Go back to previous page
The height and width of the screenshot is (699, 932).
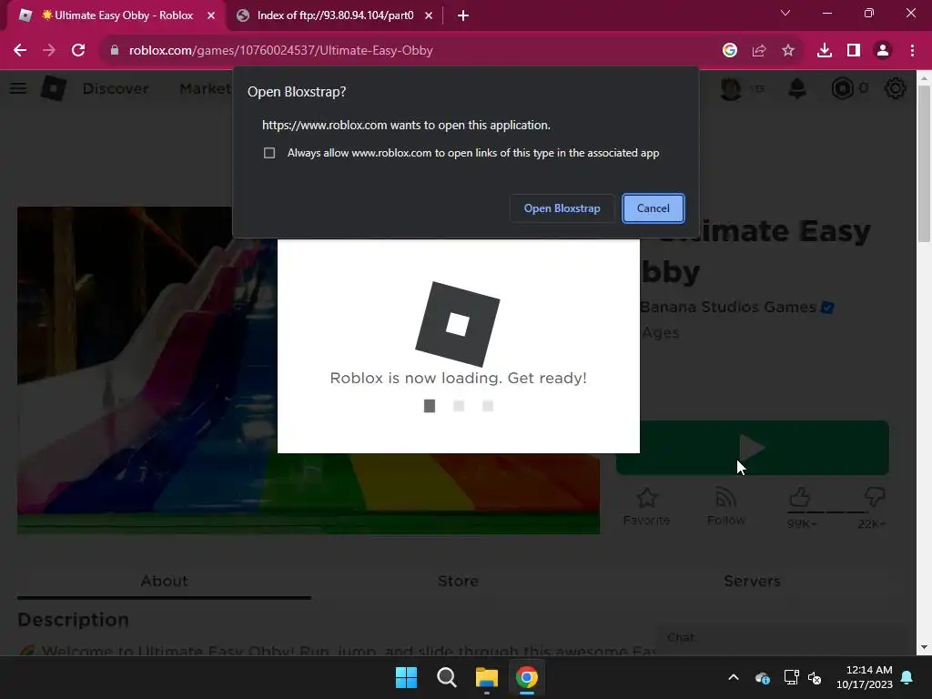point(20,51)
